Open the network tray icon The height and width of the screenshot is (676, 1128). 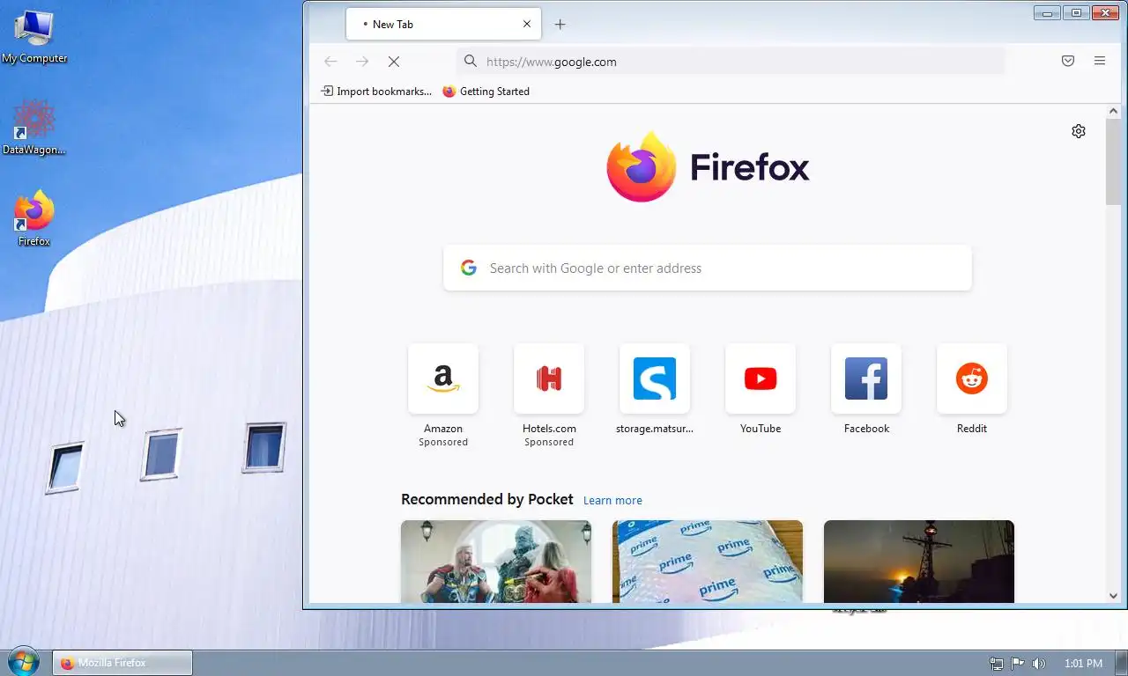tap(997, 664)
